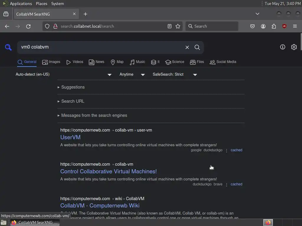Open the SearXNG about info icon
The height and width of the screenshot is (226, 302).
(283, 47)
